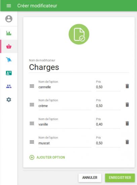Click the Annuler button
Screen dimensions: 137x185
click(90, 178)
